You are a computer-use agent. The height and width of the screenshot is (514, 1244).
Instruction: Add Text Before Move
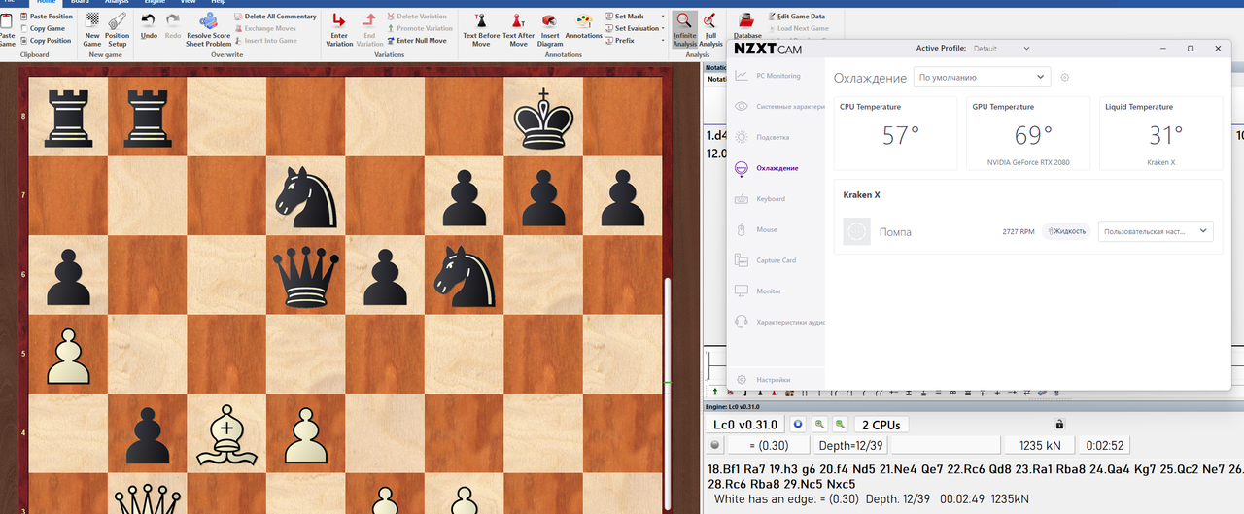tap(481, 28)
